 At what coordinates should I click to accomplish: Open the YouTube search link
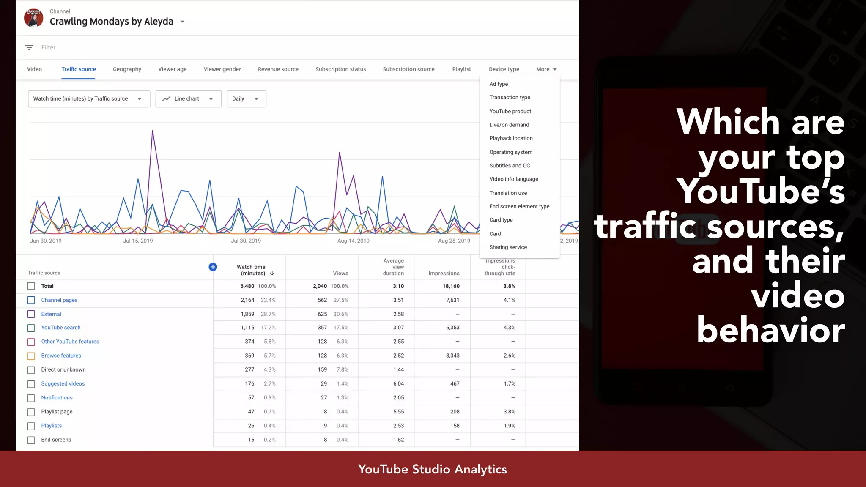click(61, 328)
